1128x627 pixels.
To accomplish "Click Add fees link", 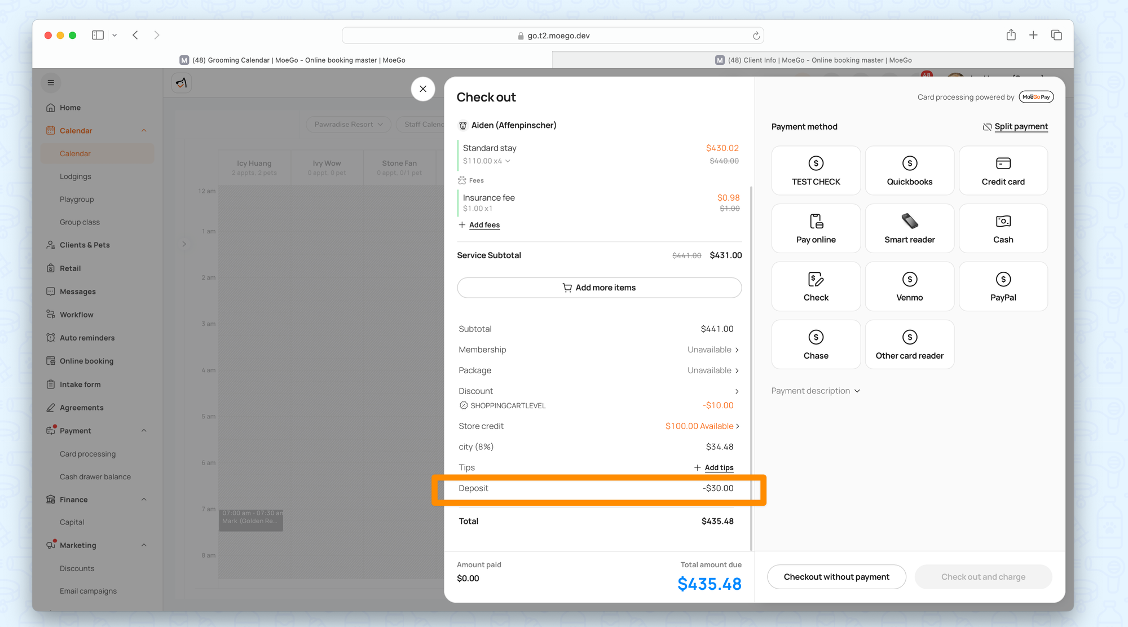I will tap(484, 225).
